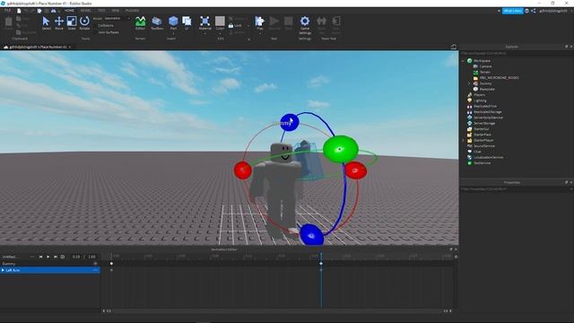The height and width of the screenshot is (323, 574).
Task: Open the Color dropdown arrow
Action: (220, 33)
